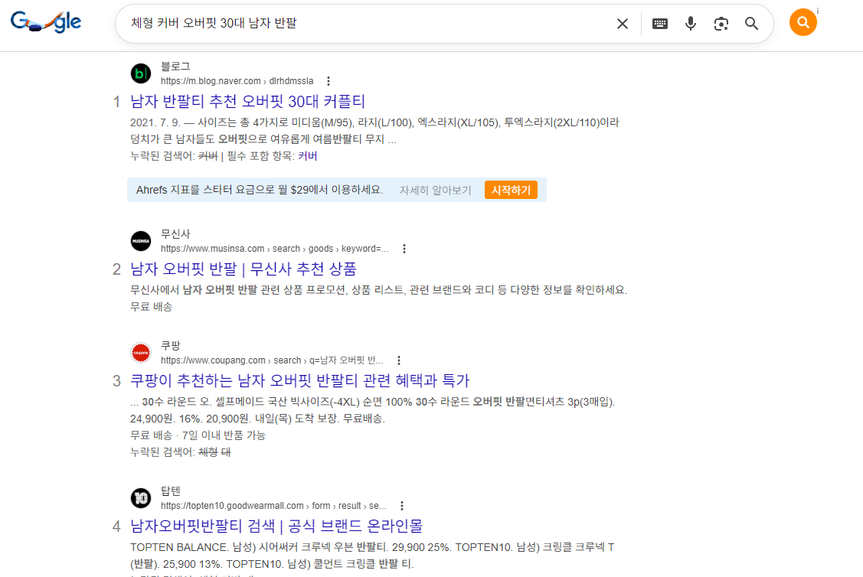
Task: Click the 블로그 site name
Action: pos(175,66)
